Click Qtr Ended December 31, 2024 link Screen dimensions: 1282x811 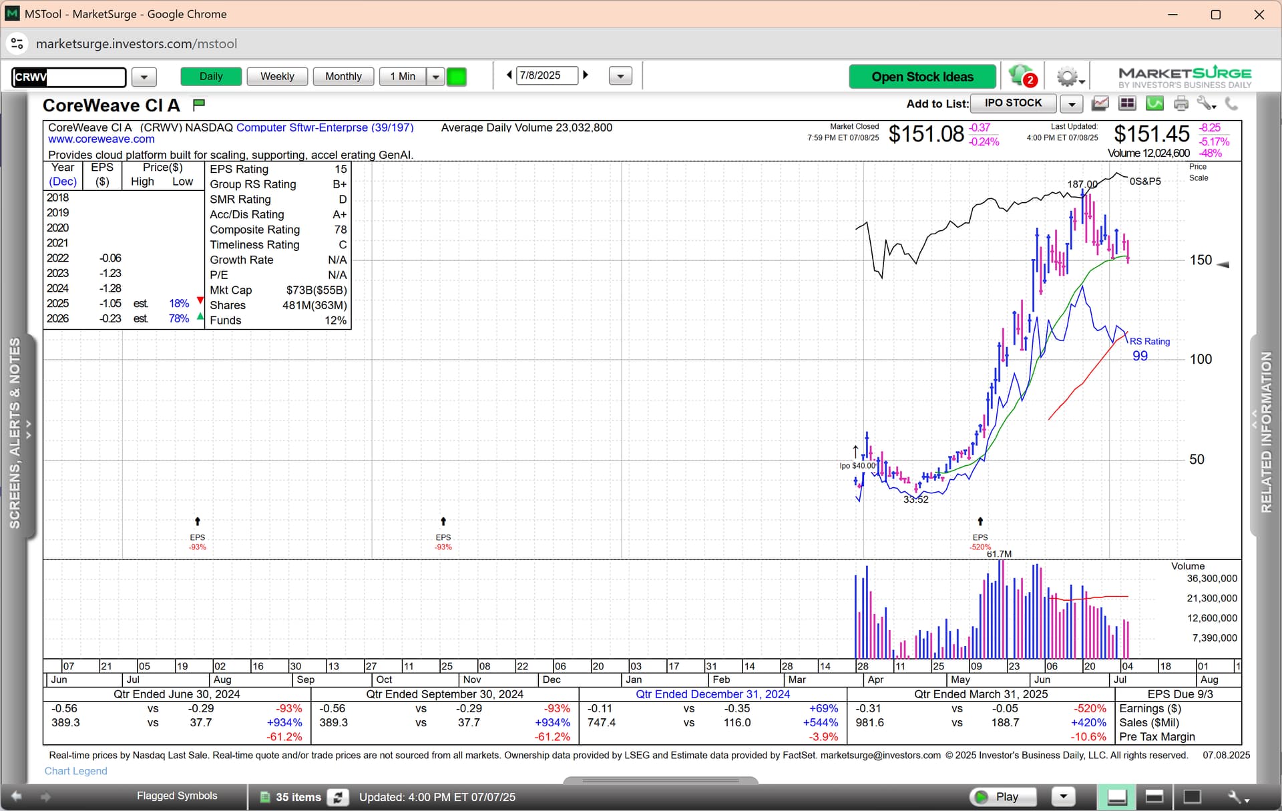tap(712, 694)
